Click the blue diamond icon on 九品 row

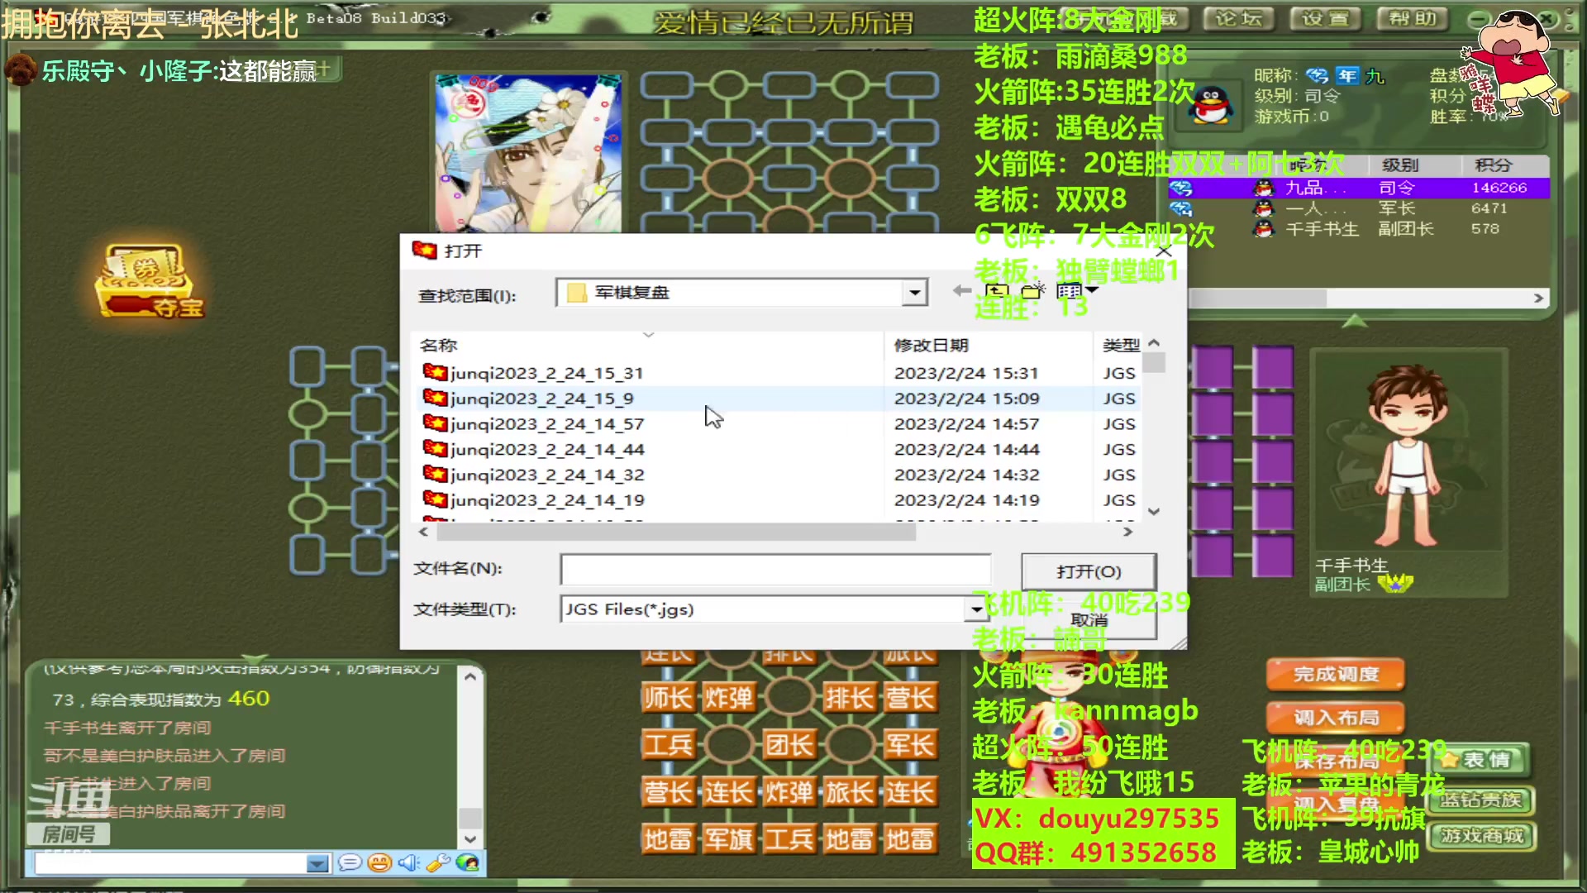(x=1180, y=189)
